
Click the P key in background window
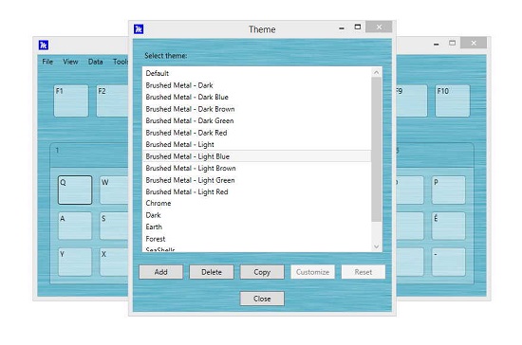click(448, 190)
